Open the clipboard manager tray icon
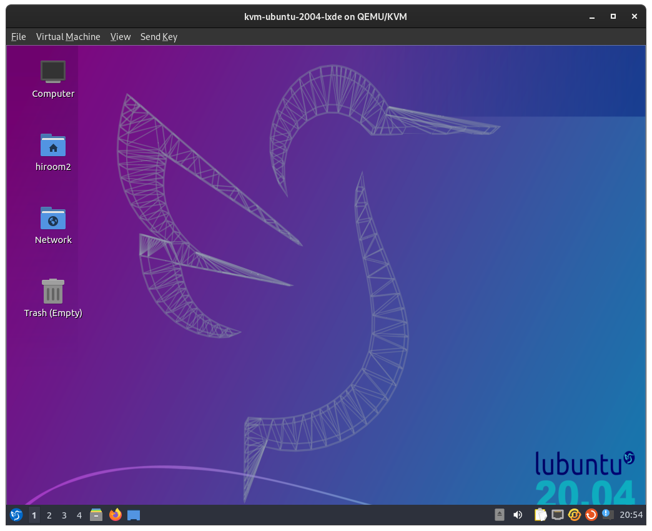Viewport: 652px width, 531px height. [541, 515]
